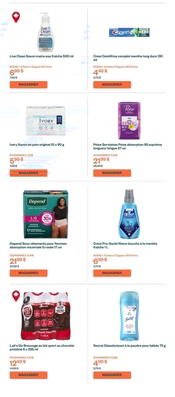Image resolution: width=175 pixels, height=397 pixels.
Task: Open the Milk2Go chocolate shake pack image
Action: pyautogui.click(x=45, y=316)
